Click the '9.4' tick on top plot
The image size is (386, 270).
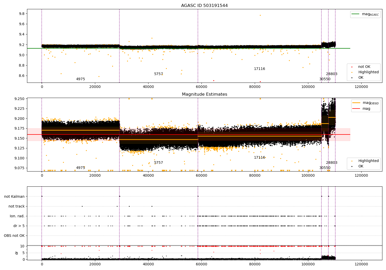click(x=22, y=34)
